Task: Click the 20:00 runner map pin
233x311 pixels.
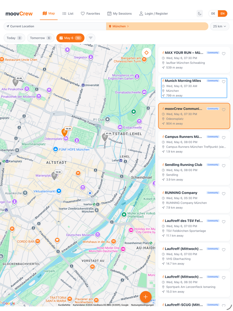Action: [x=16, y=82]
